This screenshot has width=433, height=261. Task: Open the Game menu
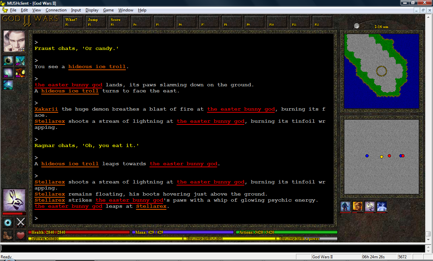[108, 10]
